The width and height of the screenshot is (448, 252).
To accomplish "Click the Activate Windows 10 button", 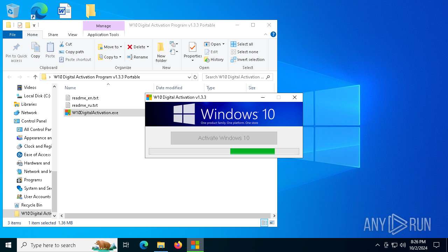I will coord(224,138).
